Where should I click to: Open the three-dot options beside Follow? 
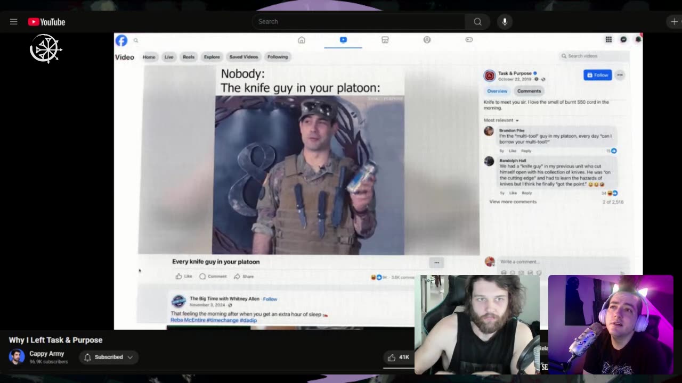[x=620, y=75]
